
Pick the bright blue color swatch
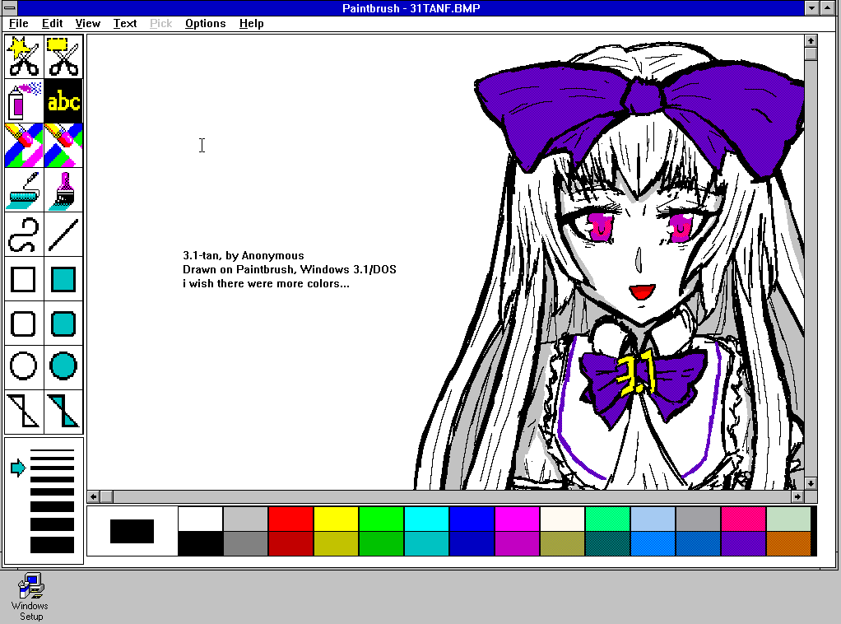[472, 519]
